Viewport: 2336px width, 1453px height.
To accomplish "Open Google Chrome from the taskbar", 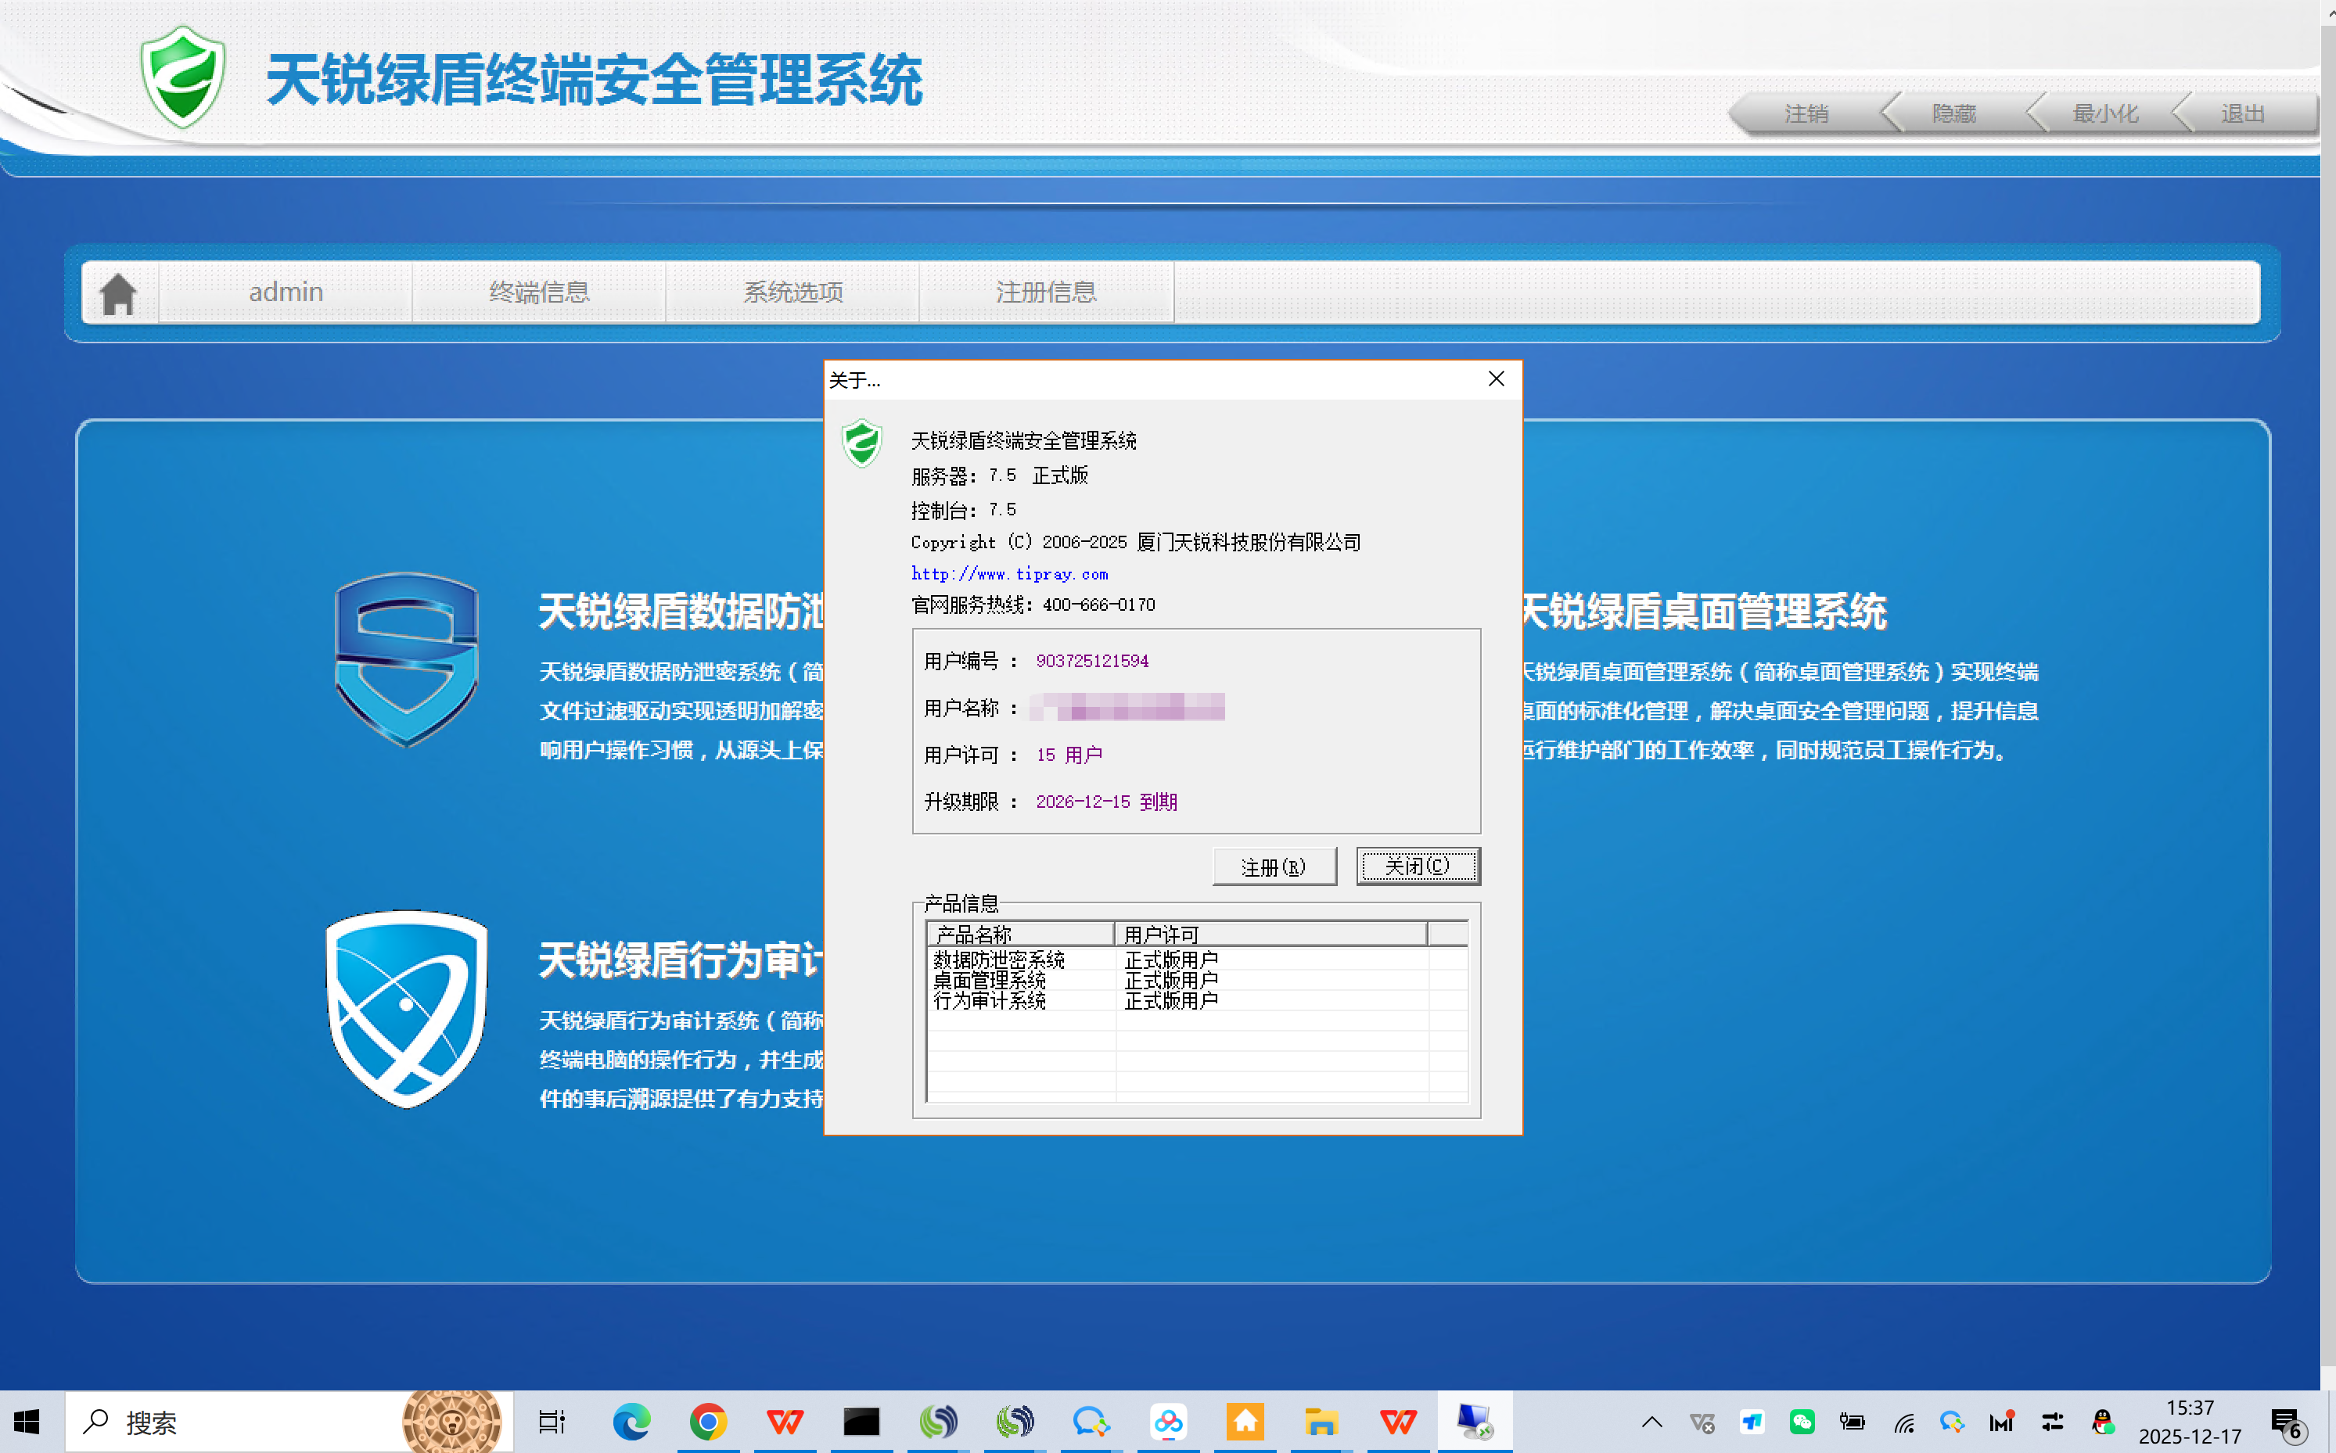I will pyautogui.click(x=707, y=1420).
